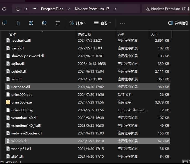The width and height of the screenshot is (190, 164).
Task: Switch to details view icon in status bar
Action: coord(185,162)
